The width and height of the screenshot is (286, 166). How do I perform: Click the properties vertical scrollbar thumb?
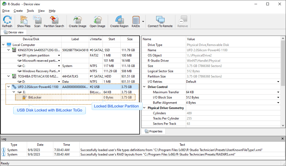coord(283,64)
